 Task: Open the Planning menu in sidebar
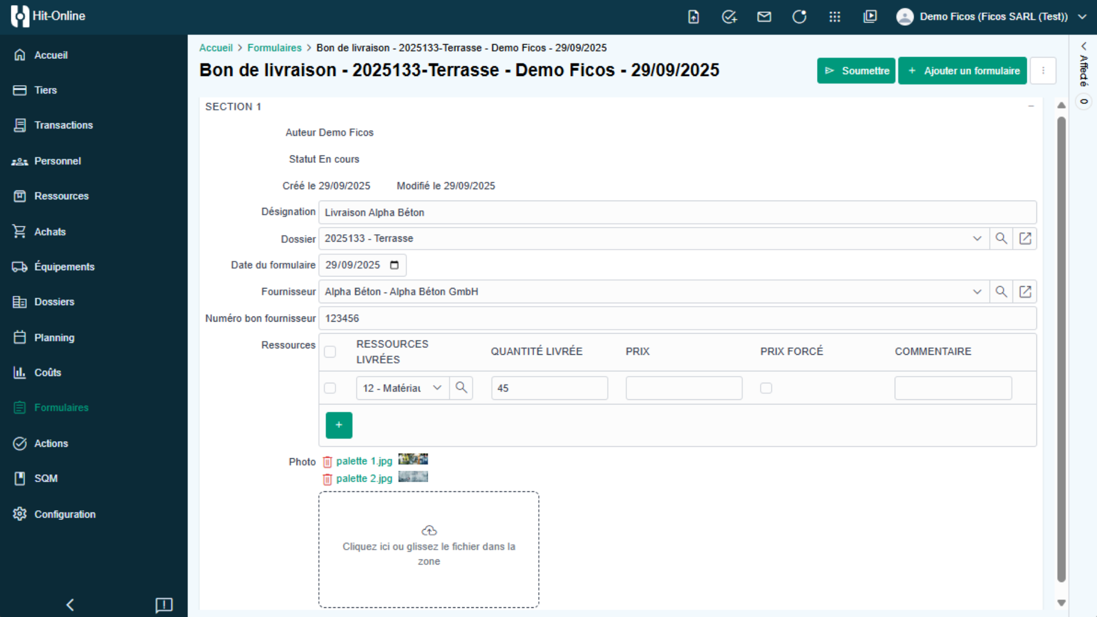(x=54, y=338)
